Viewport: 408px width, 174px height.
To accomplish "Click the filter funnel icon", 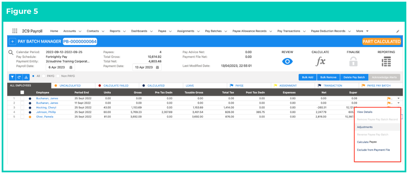I will (x=12, y=77).
